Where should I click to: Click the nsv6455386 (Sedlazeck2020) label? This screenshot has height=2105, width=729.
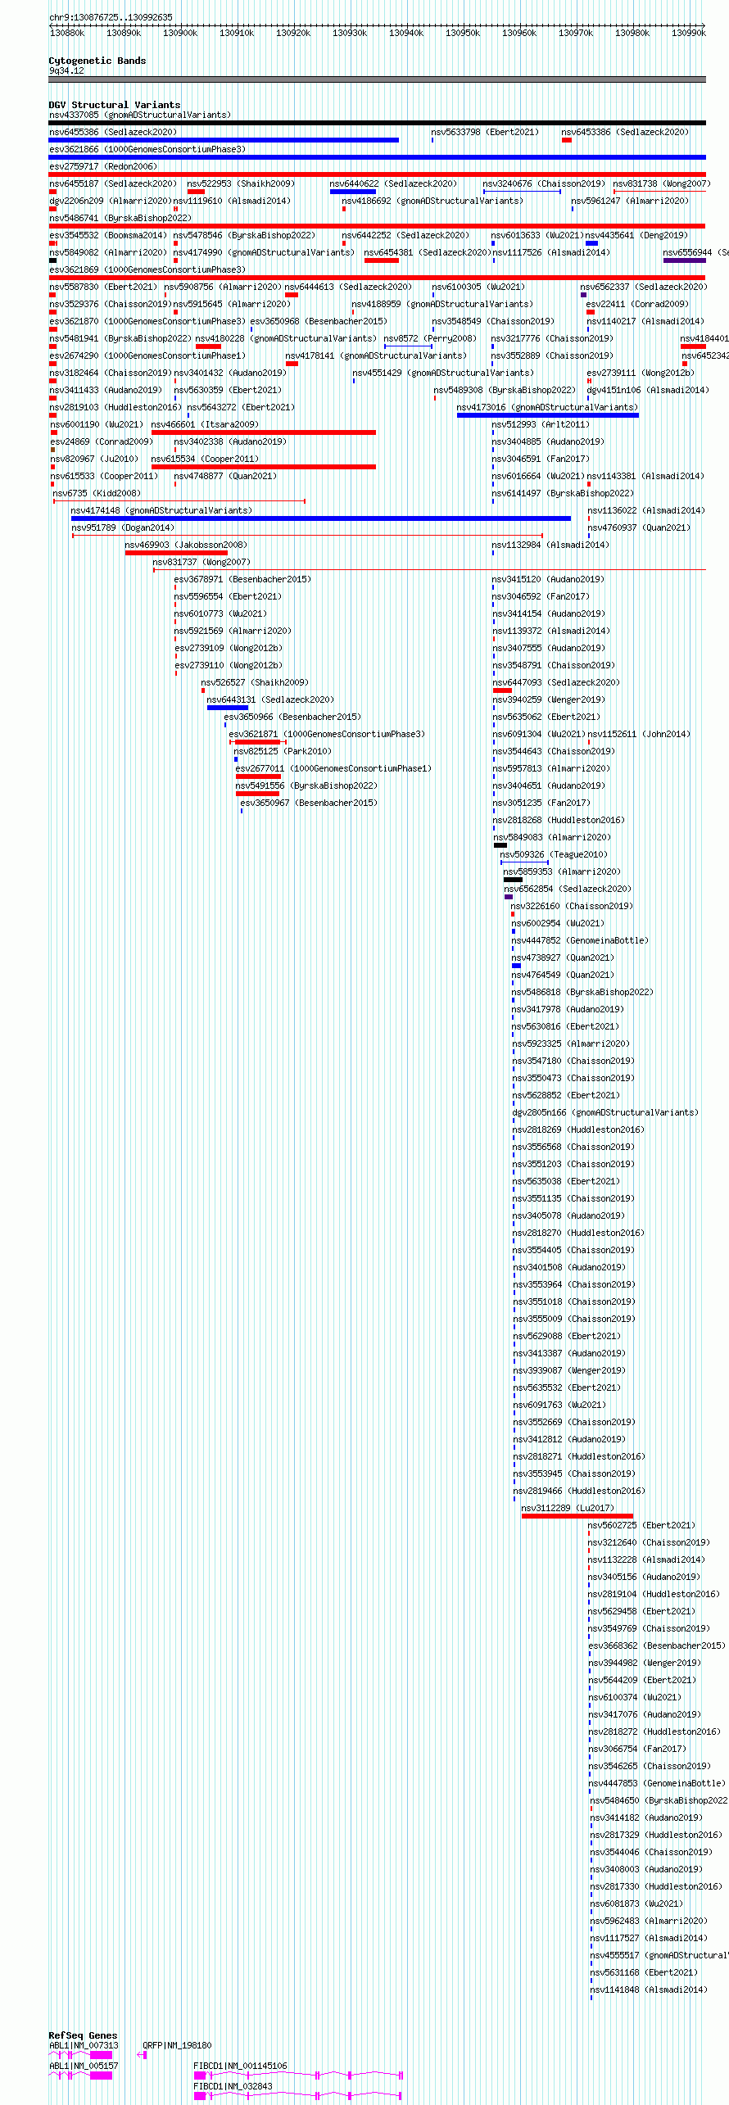point(113,132)
